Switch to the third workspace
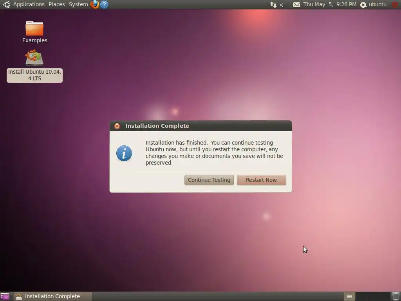401x301 pixels. pos(373,296)
